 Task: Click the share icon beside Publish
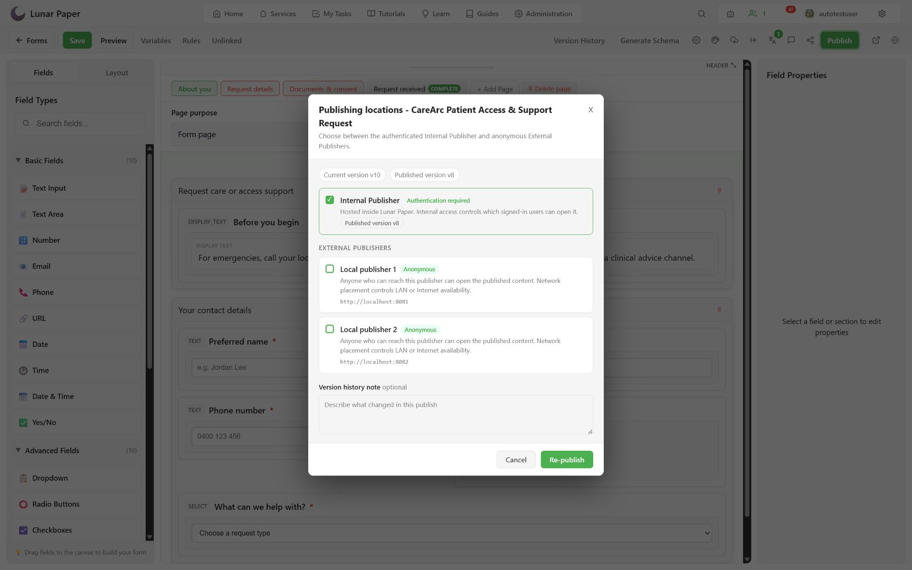coord(810,40)
